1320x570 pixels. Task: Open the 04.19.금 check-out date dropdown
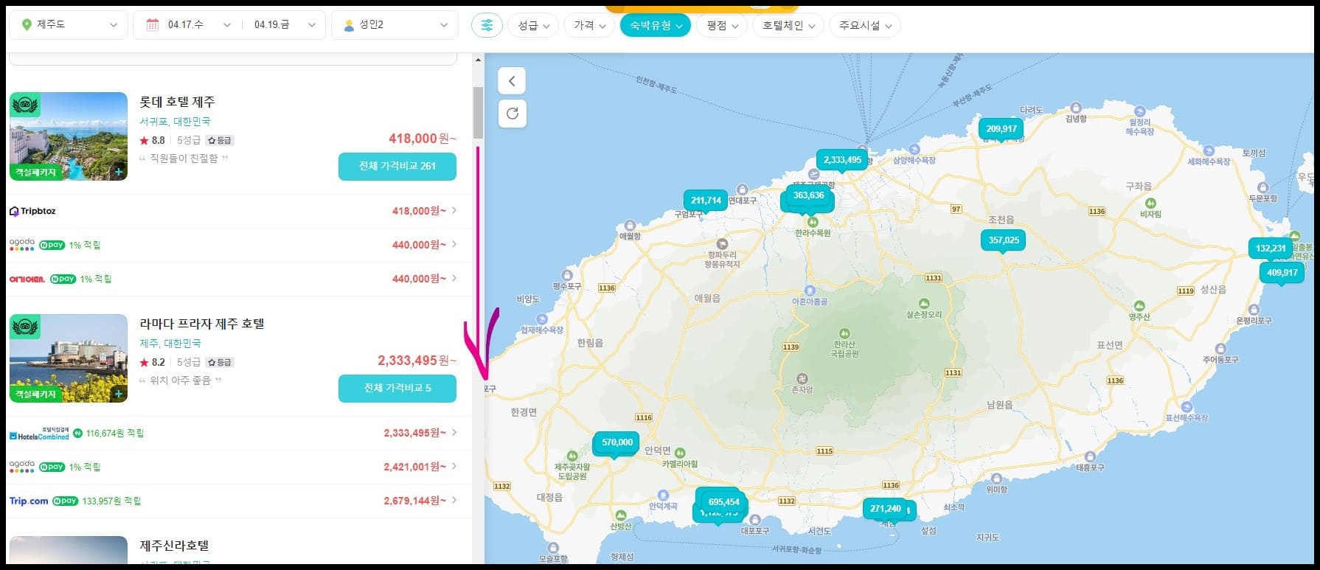(283, 25)
